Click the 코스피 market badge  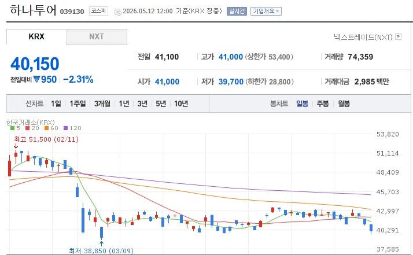[98, 11]
